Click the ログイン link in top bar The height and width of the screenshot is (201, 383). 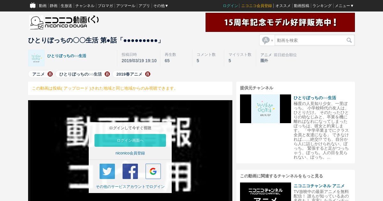coord(230,6)
